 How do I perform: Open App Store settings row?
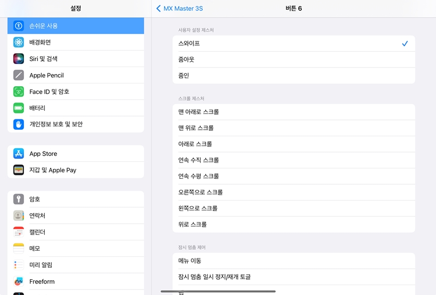(x=76, y=154)
